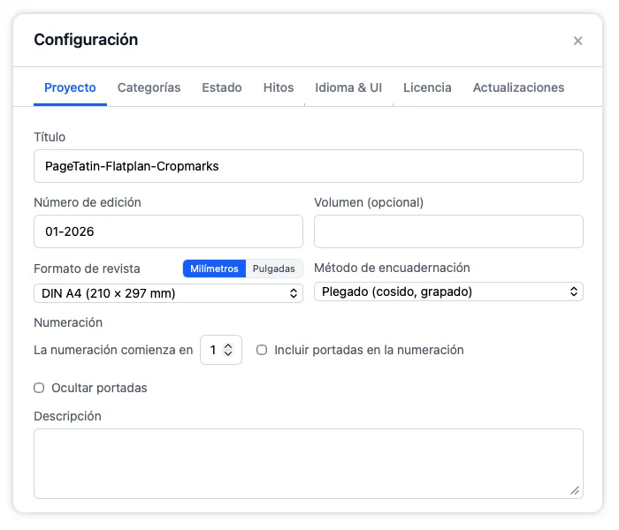Image resolution: width=619 pixels, height=530 pixels.
Task: Switch units to Pulgadas
Action: coord(274,269)
